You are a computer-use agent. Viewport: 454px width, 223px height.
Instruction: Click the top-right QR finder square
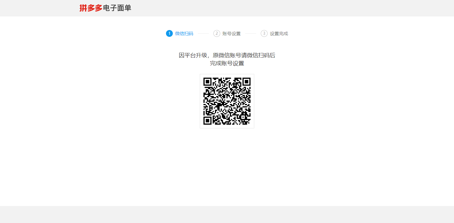247,82
